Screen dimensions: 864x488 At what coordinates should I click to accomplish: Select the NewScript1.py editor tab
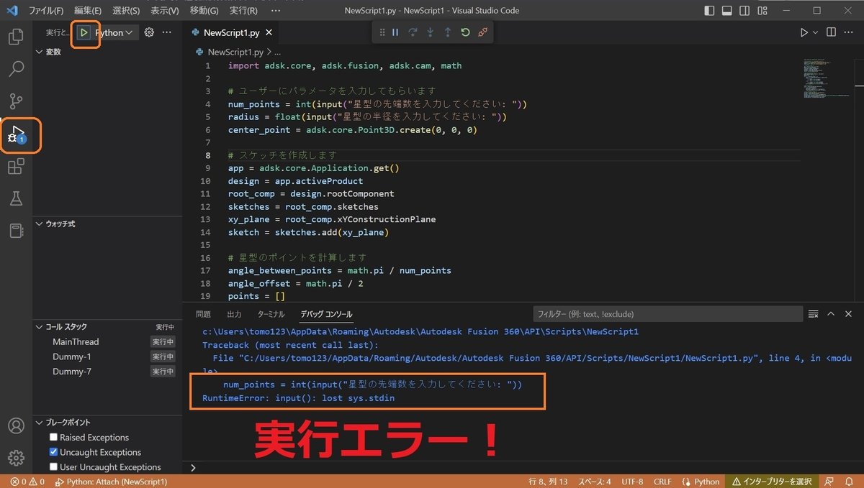tap(231, 33)
